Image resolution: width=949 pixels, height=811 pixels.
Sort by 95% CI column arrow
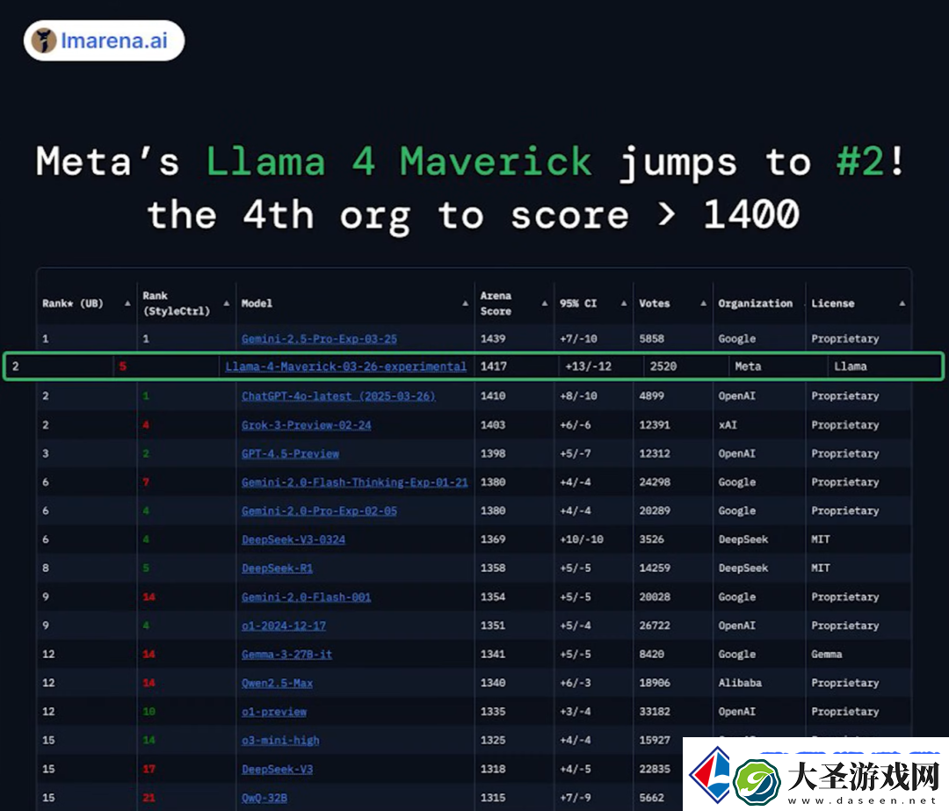(x=624, y=303)
